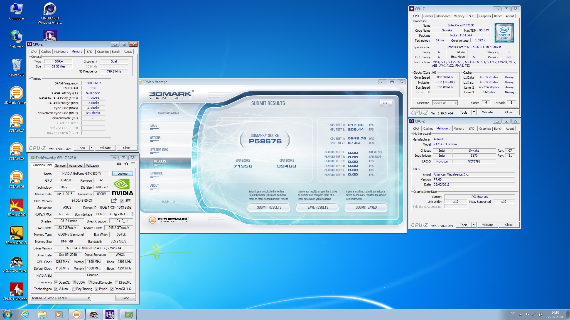This screenshot has width=570, height=320.
Task: Open the Netzwerk desktop icon
Action: click(17, 39)
